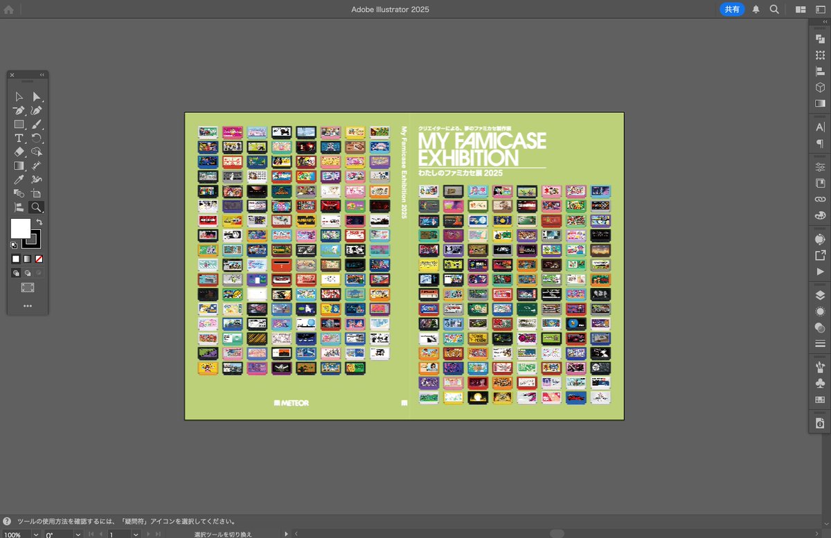Select the Rotate tool
The height and width of the screenshot is (538, 831).
pos(36,138)
